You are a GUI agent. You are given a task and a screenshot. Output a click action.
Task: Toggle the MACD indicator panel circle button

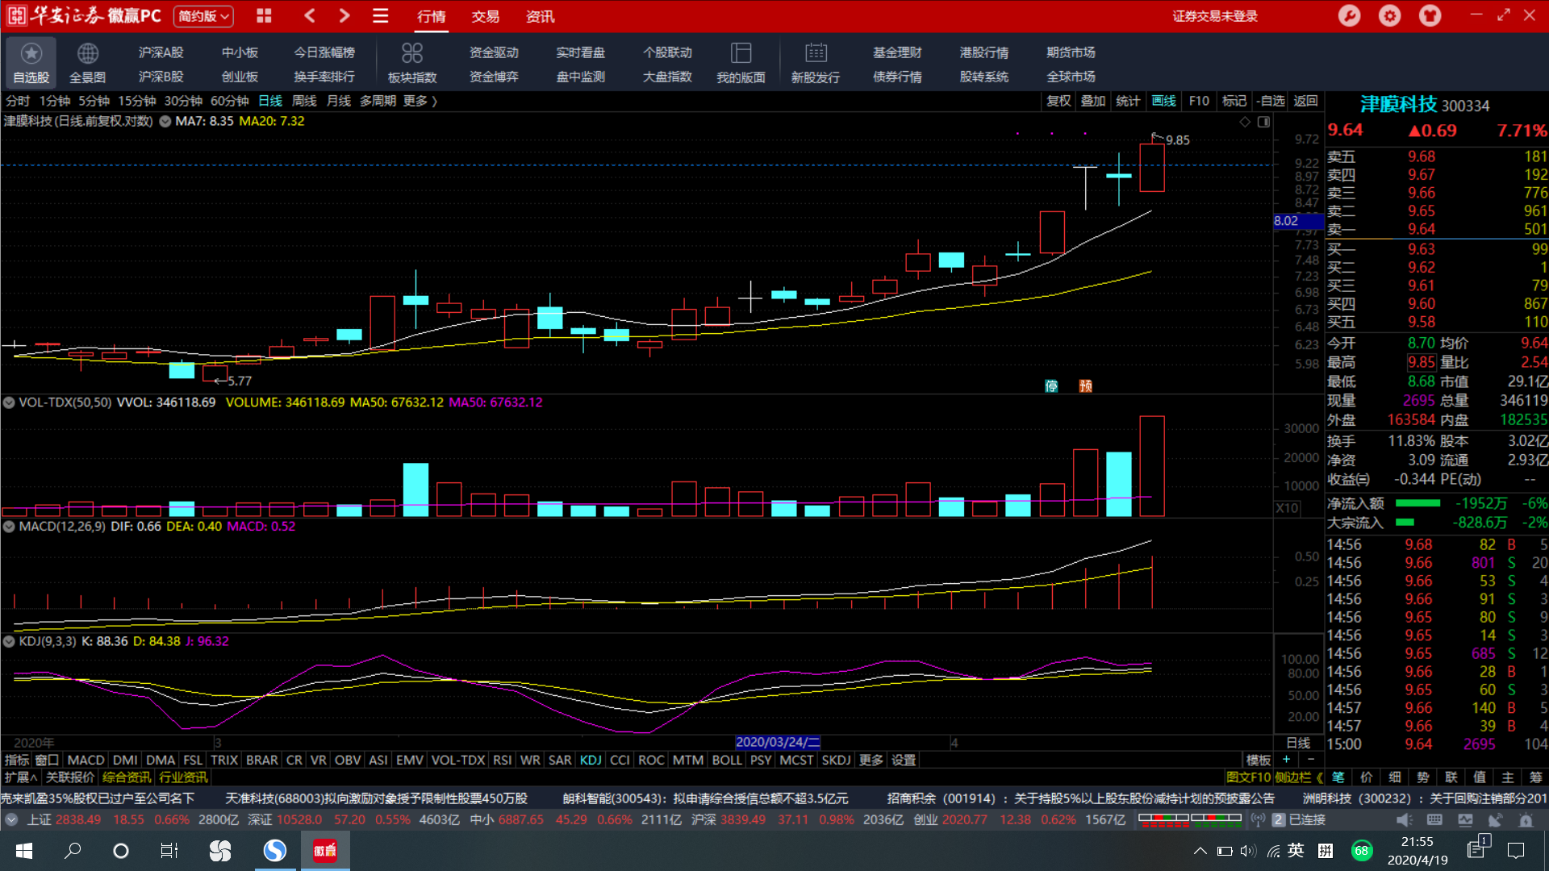pyautogui.click(x=9, y=527)
